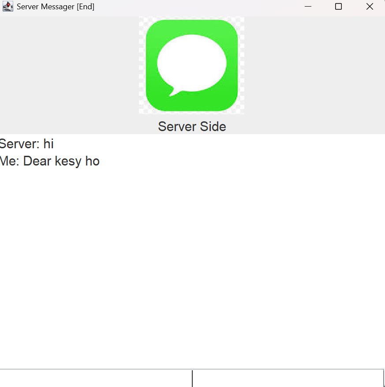Click the "Server Side" heading label
This screenshot has height=387, width=385.
pyautogui.click(x=192, y=127)
